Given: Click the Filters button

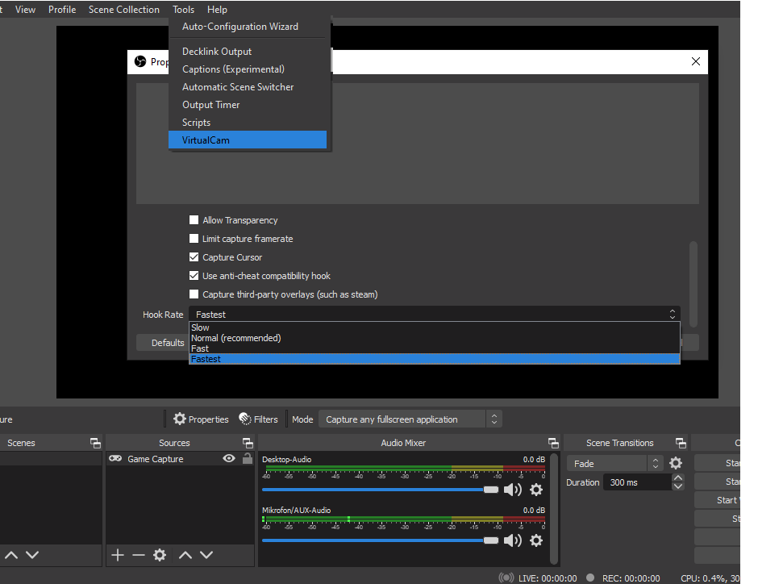Looking at the screenshot, I should point(258,419).
